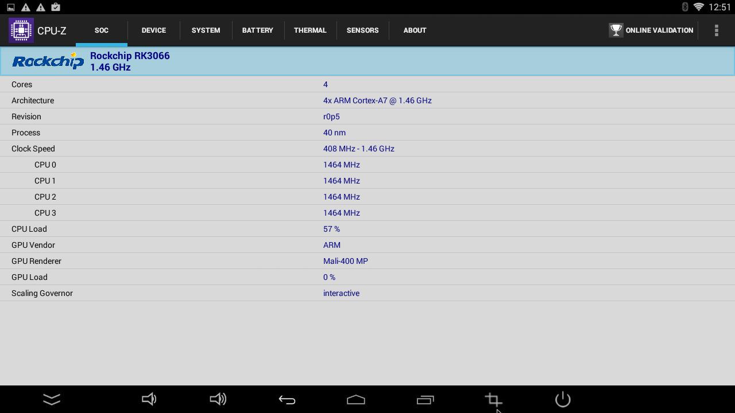Tap the CPU 0 row label
The width and height of the screenshot is (735, 413).
tap(45, 165)
